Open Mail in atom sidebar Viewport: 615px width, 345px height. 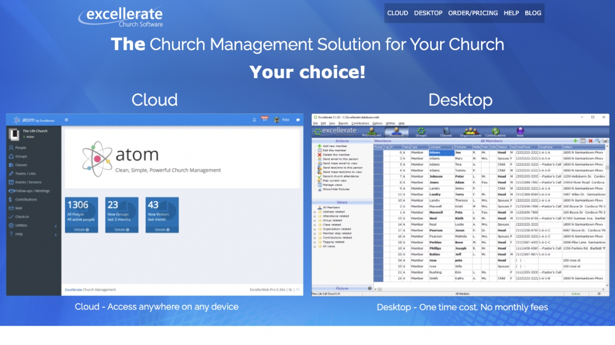(x=15, y=208)
